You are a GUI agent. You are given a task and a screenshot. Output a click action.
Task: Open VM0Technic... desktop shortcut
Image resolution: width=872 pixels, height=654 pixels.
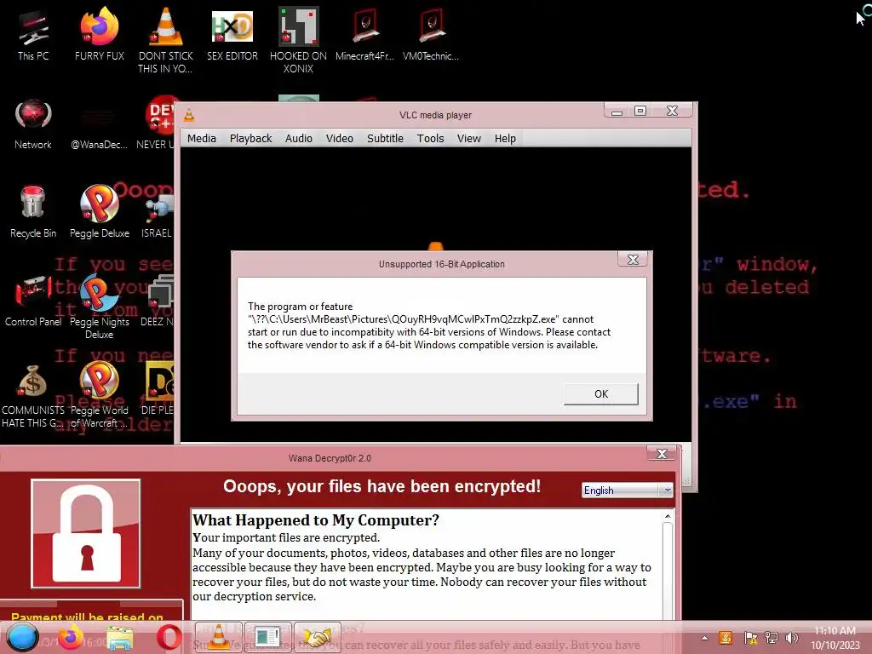431,36
